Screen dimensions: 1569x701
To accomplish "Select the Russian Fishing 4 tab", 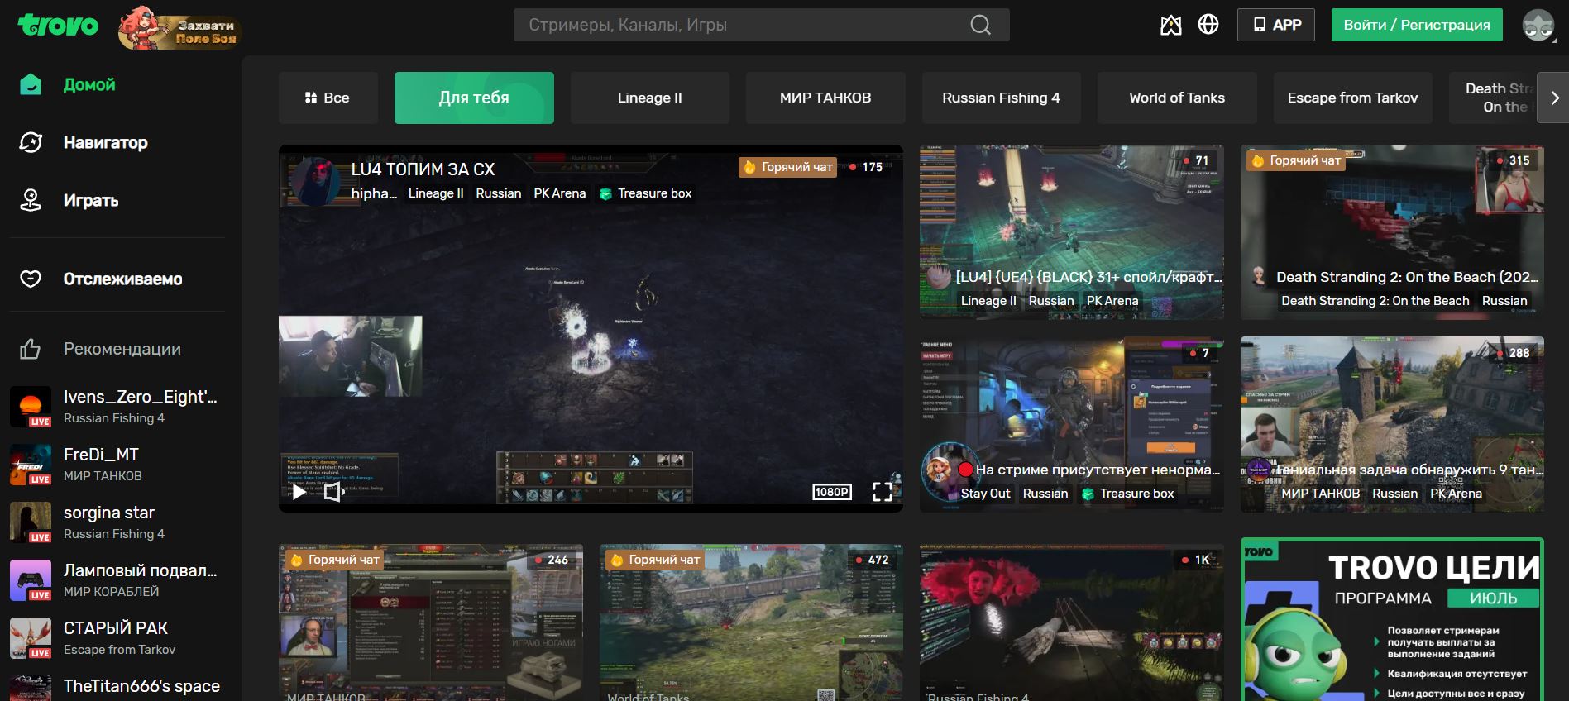I will pos(1001,98).
